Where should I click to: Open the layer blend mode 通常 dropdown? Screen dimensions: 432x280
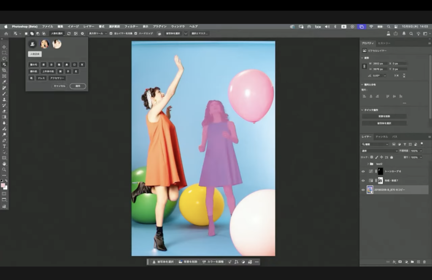379,151
